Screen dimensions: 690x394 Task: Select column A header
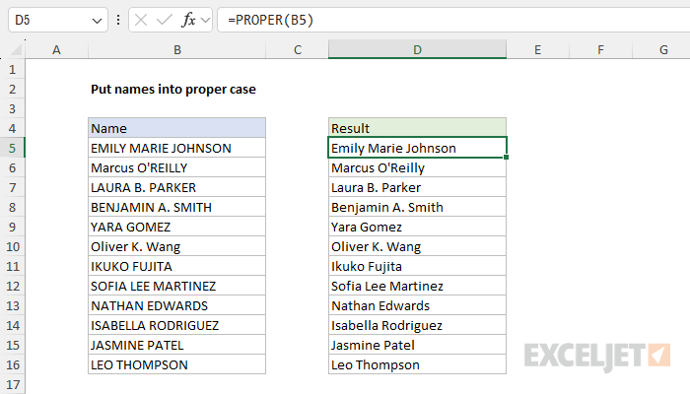[x=56, y=49]
